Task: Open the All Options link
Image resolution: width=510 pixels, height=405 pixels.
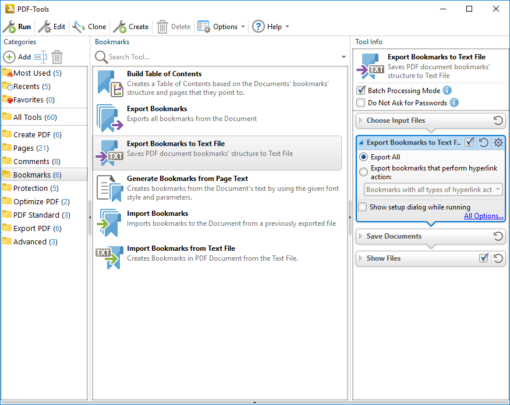Action: point(483,216)
